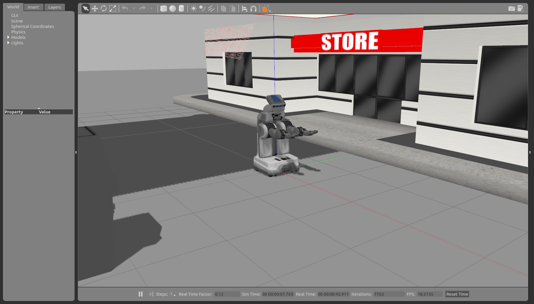Open the view angle dropdown
The width and height of the screenshot is (534, 304).
pos(266,9)
